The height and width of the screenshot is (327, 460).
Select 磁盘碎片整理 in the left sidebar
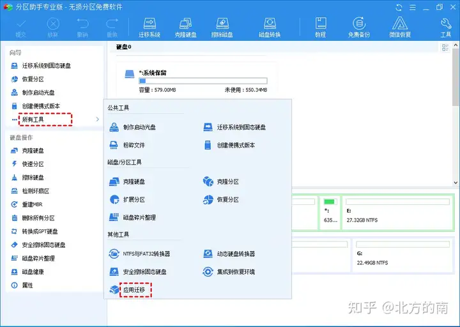[33, 259]
